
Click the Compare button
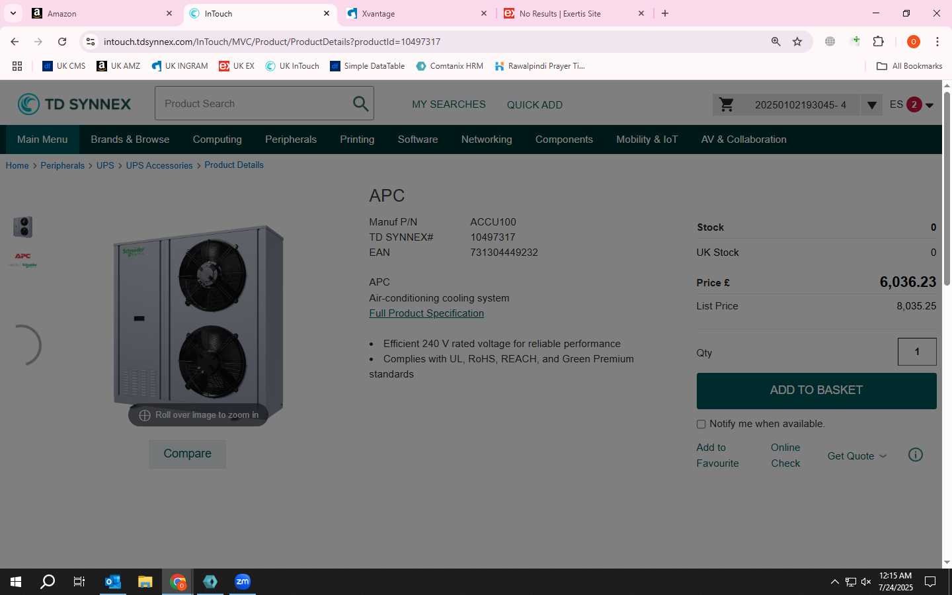tap(187, 454)
